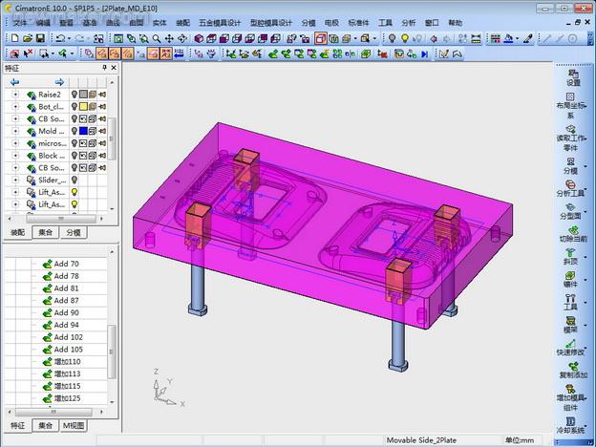This screenshot has height=447, width=596.
Task: Open 分模 dropdown arrow in right sidebar
Action: click(x=585, y=166)
